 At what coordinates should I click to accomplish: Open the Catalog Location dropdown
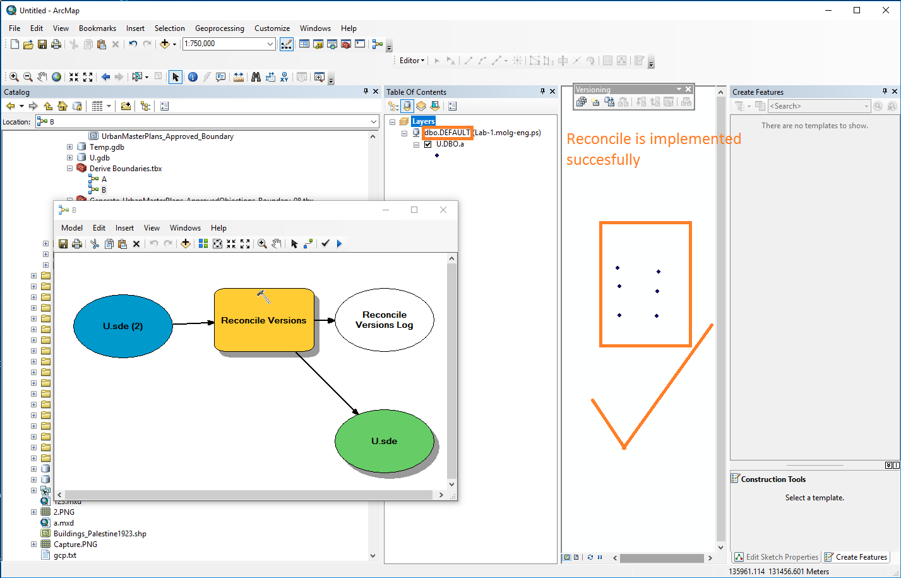(x=374, y=121)
